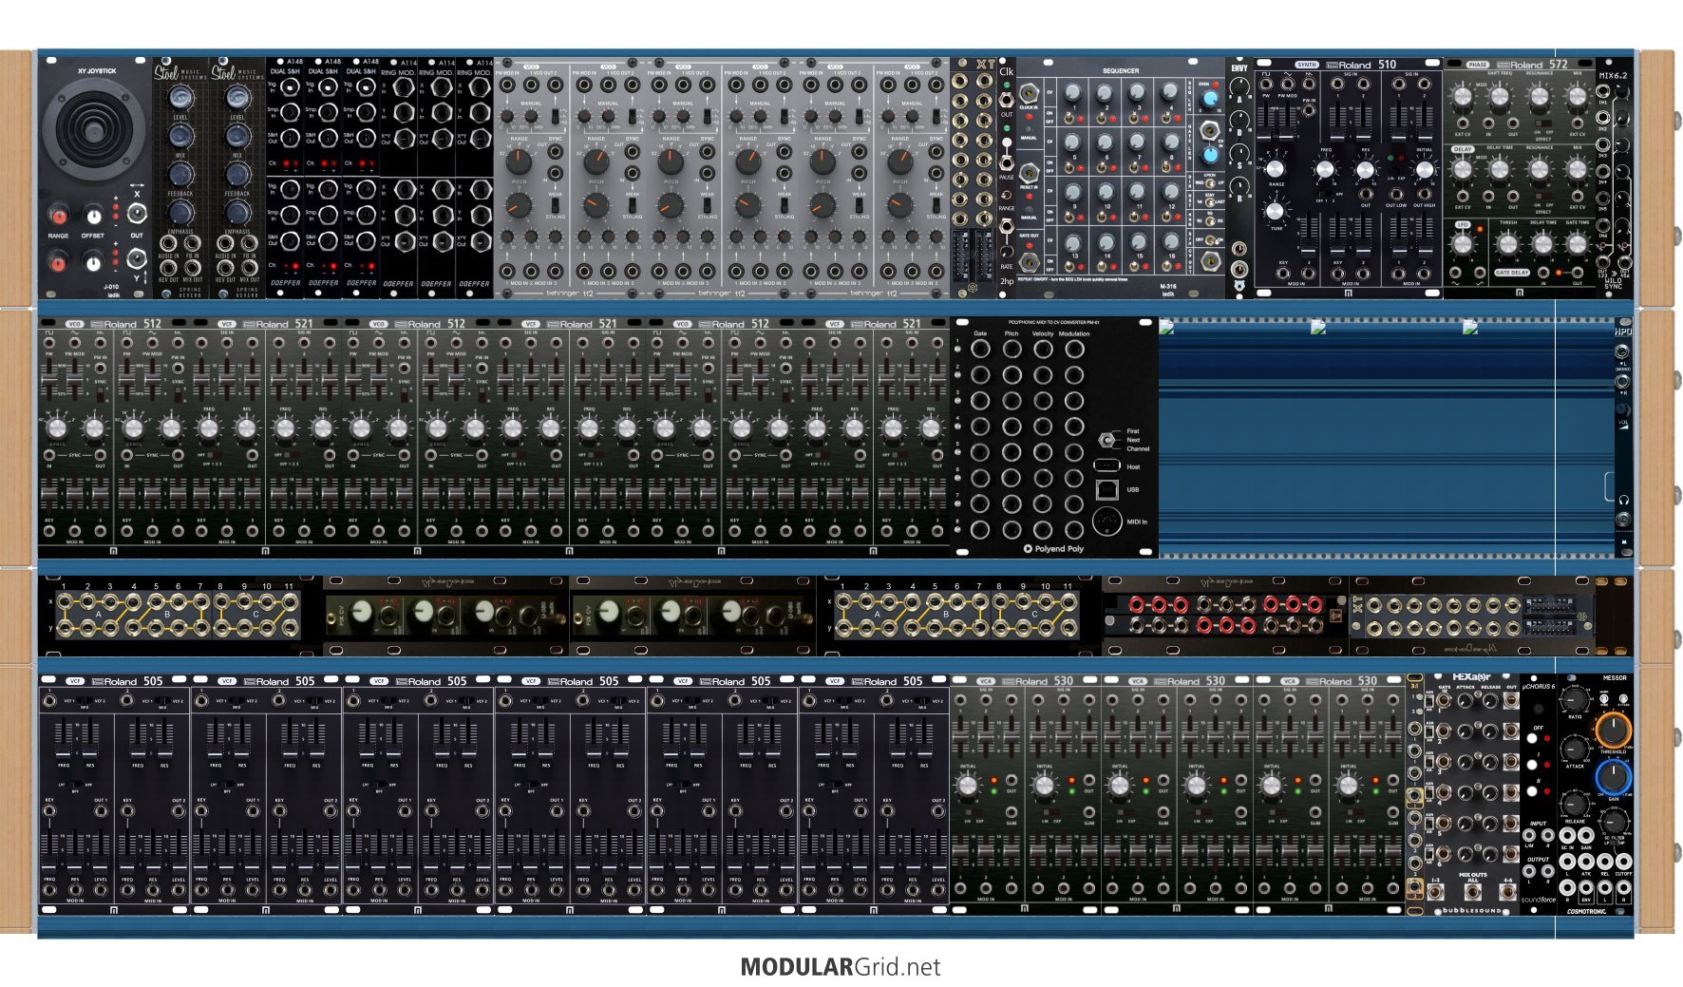Click the RANGE knob on Roland 510
The width and height of the screenshot is (1683, 987).
(1275, 169)
